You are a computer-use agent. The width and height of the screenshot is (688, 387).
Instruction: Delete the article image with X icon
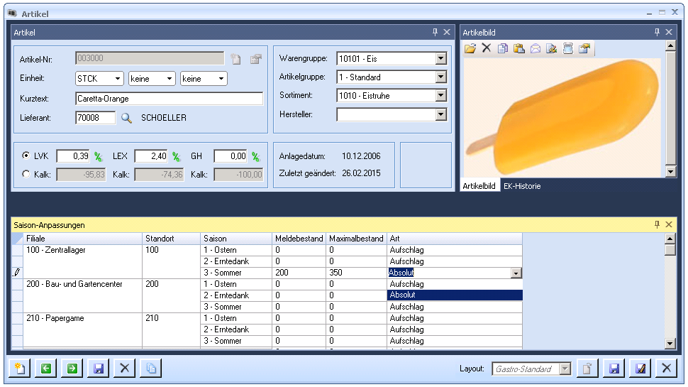[x=487, y=48]
